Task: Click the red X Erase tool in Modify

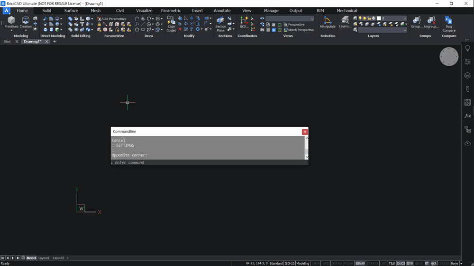Action: pos(180,30)
